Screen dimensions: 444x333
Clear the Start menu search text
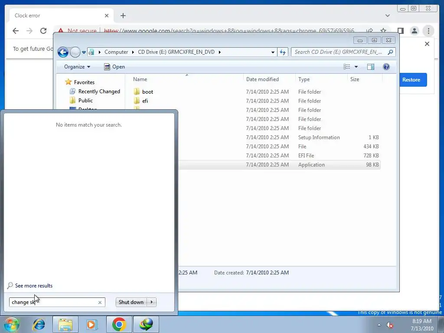100,302
